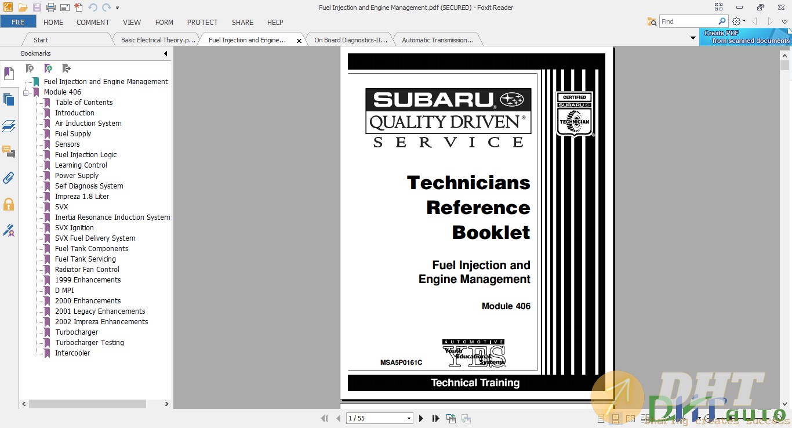This screenshot has width=792, height=428.
Task: Switch to the COMMENT ribbon tab
Action: coord(93,22)
